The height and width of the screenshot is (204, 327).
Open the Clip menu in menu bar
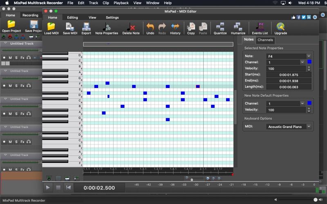click(x=106, y=3)
